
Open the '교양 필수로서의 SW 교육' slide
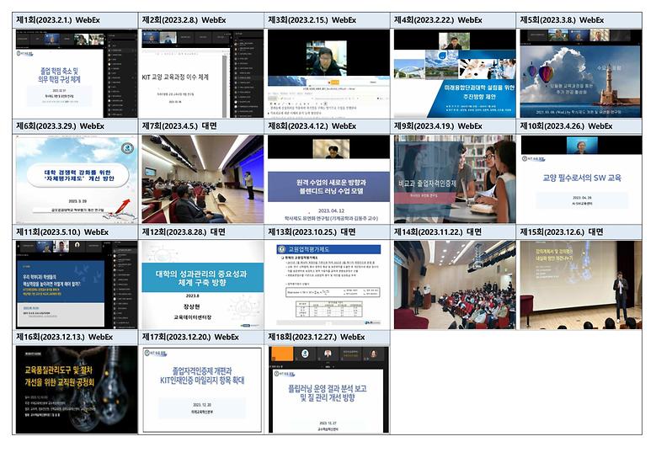pos(580,178)
